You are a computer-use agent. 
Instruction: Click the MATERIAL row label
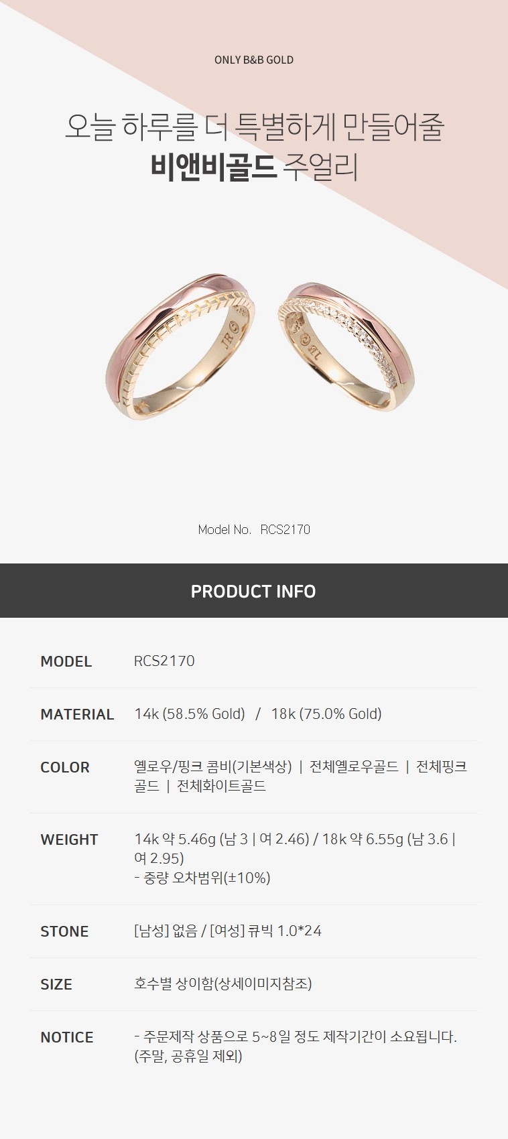click(77, 714)
